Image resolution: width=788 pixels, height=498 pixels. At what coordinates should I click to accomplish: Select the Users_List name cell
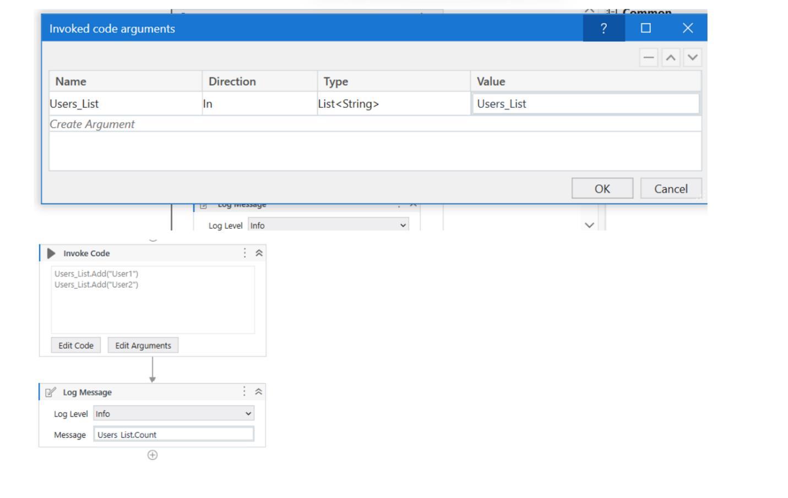point(126,103)
